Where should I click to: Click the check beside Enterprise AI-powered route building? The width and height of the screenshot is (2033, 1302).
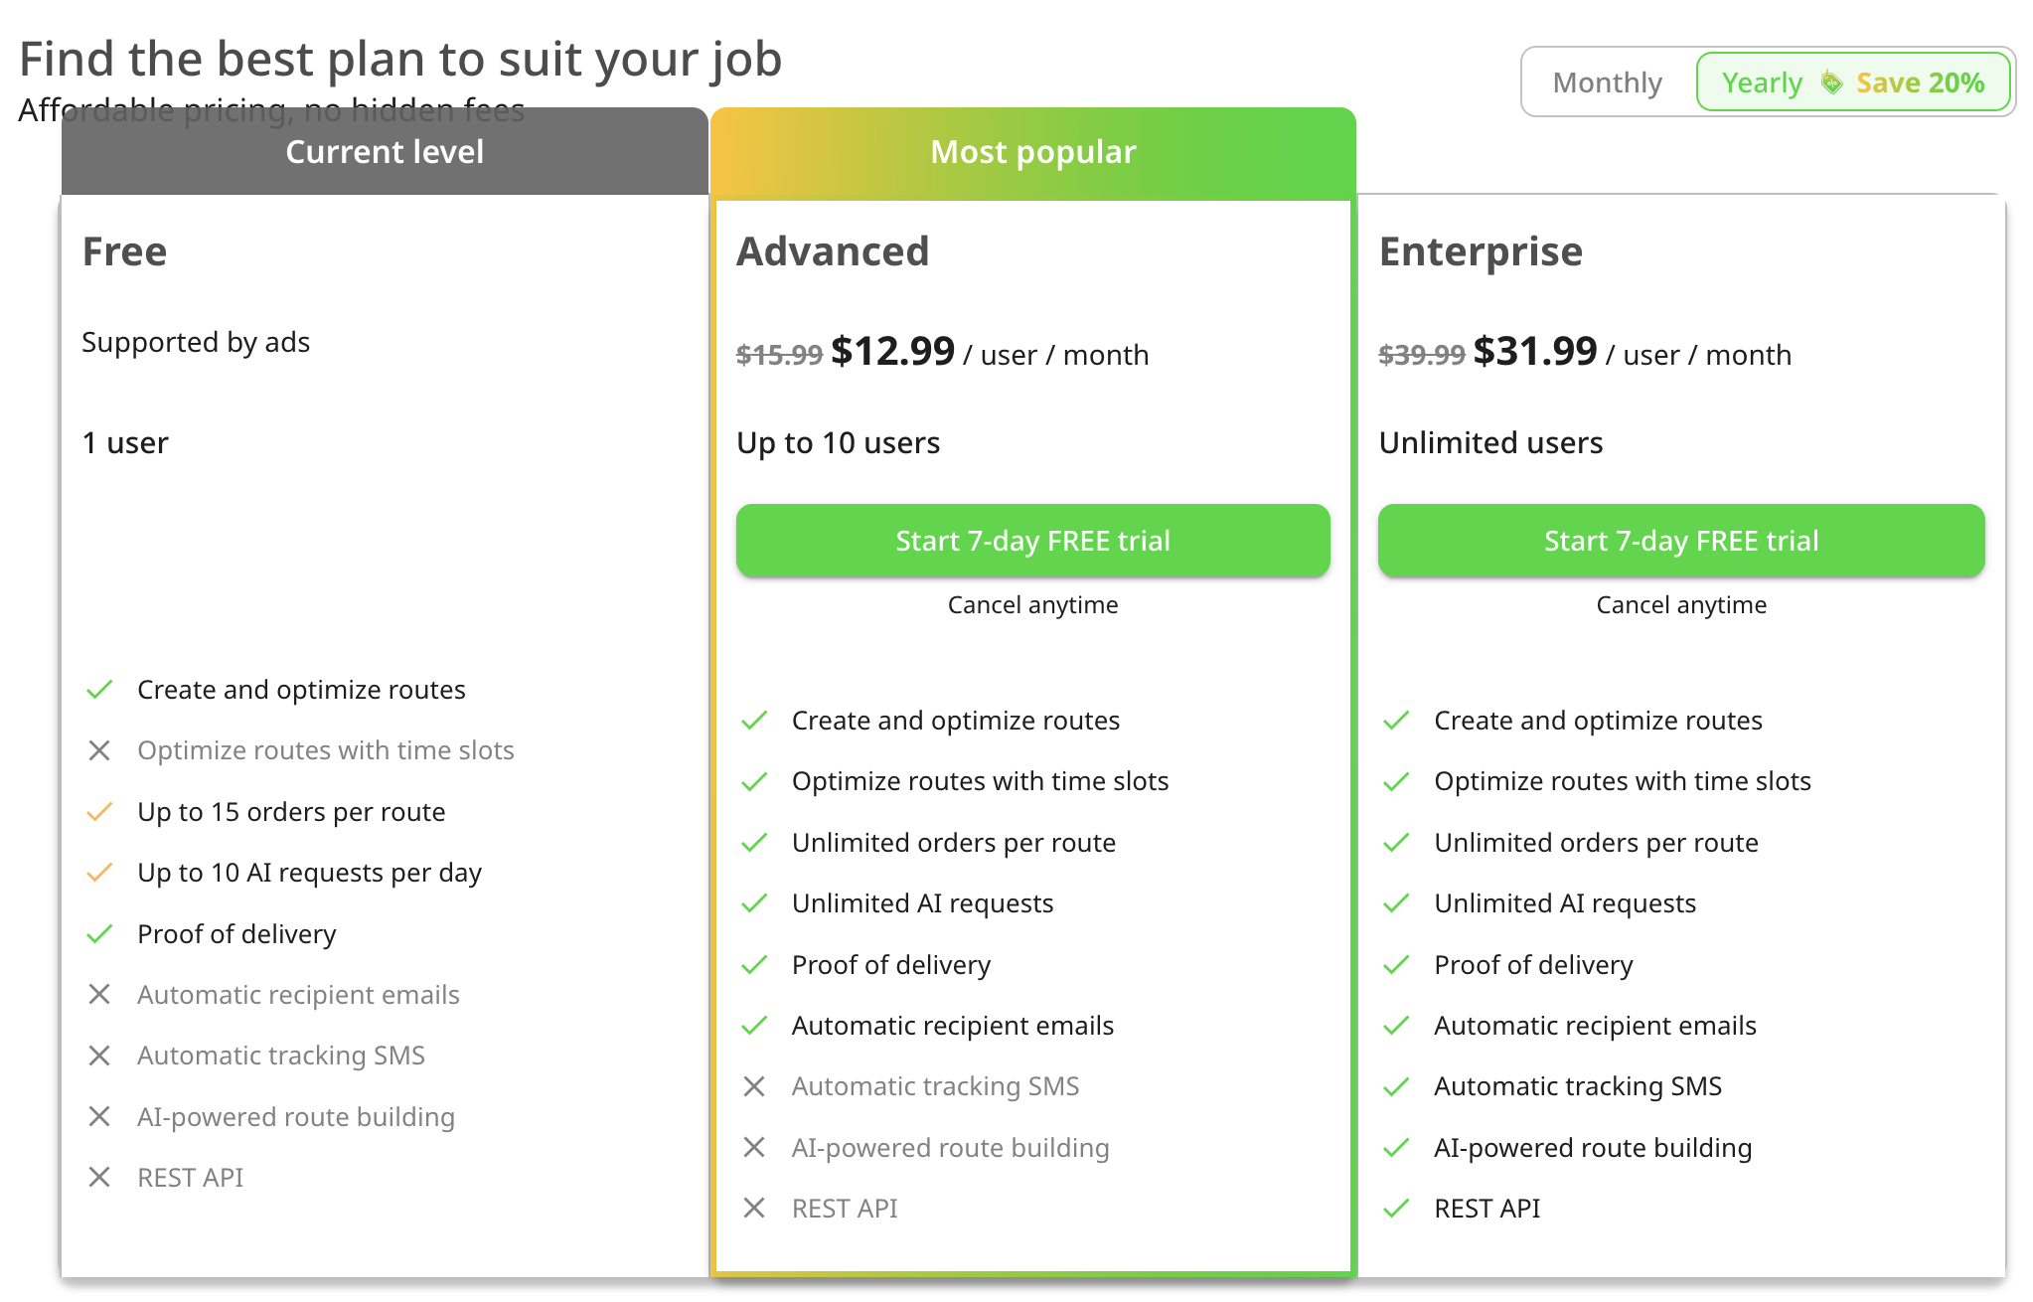pyautogui.click(x=1396, y=1148)
